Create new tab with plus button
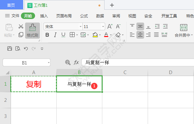Image resolution: width=194 pixels, height=124 pixels. 112,5
